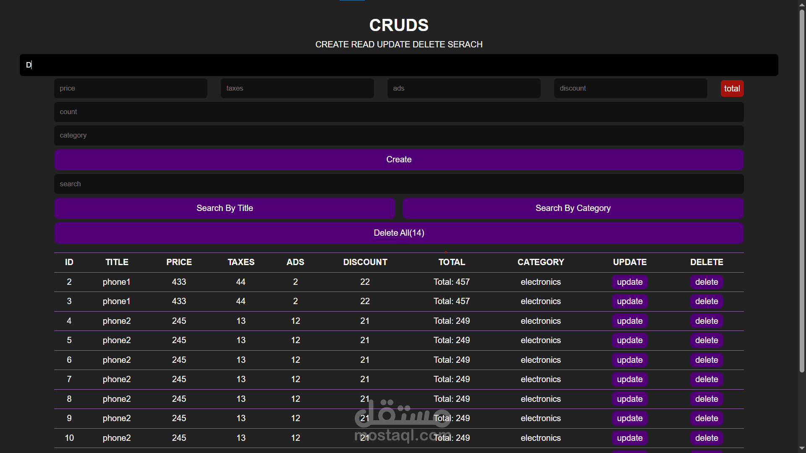Click the count input field
The image size is (806, 453).
[398, 112]
